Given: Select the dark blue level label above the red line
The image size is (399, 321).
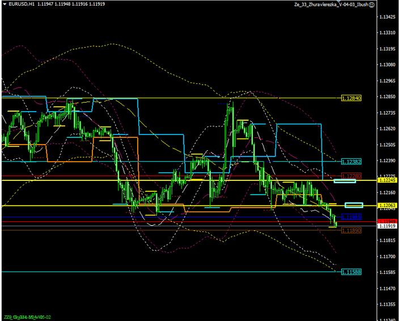Looking at the screenshot, I should (351, 217).
